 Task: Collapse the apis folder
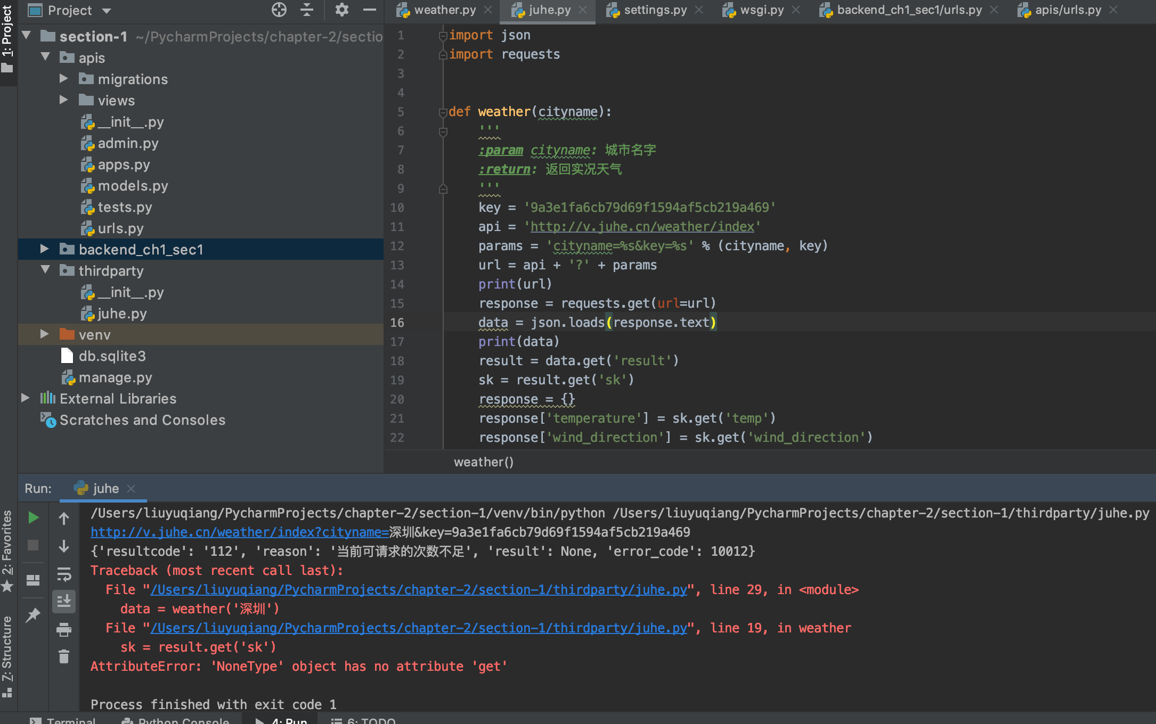[45, 57]
